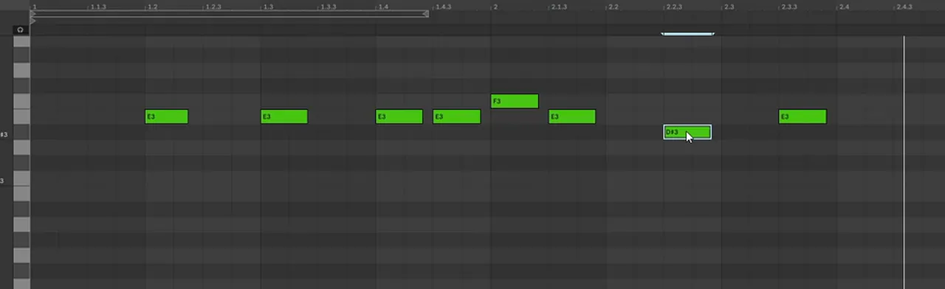The height and width of the screenshot is (289, 945).
Task: Click the loop end marker near 1.4.3
Action: 425,13
